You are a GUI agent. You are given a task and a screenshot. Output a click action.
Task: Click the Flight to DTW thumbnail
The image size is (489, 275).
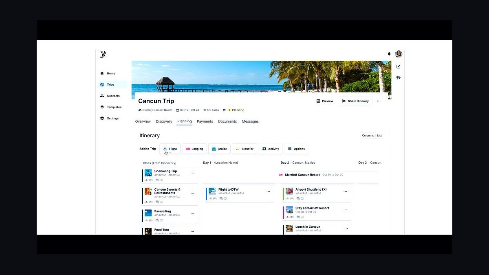[212, 191]
